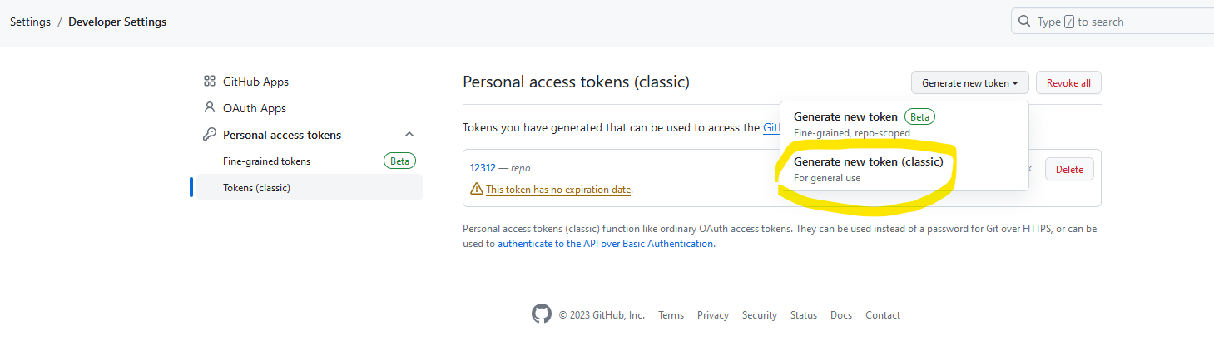Click the search magnifier icon
Image resolution: width=1214 pixels, height=346 pixels.
1024,22
